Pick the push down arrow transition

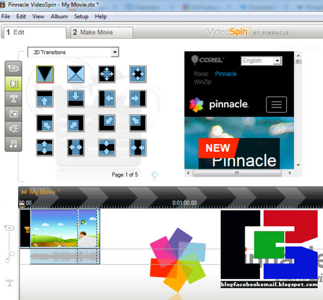pos(76,99)
